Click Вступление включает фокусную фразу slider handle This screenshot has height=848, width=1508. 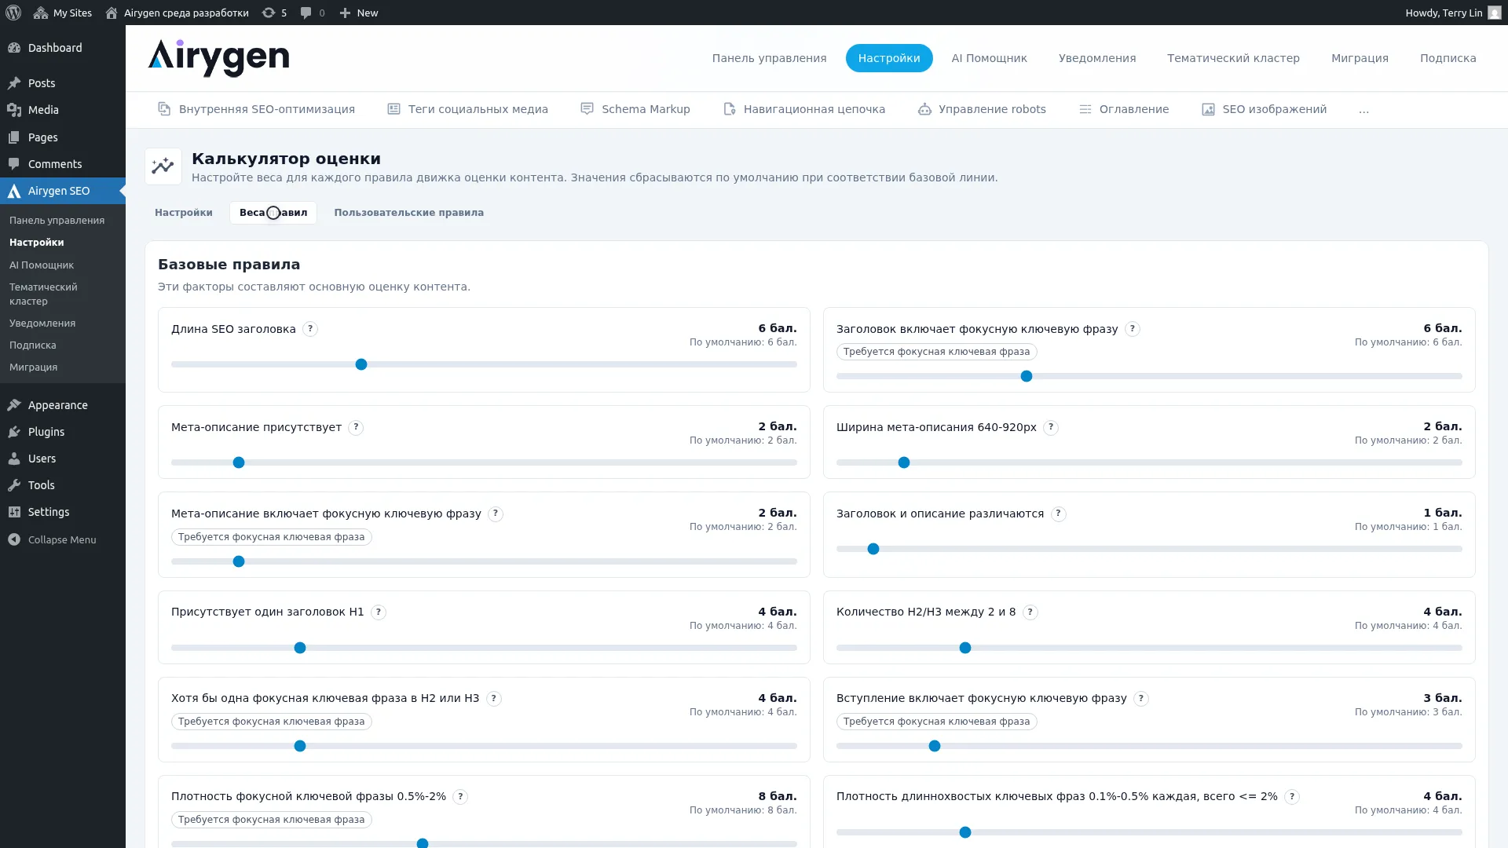pyautogui.click(x=935, y=746)
